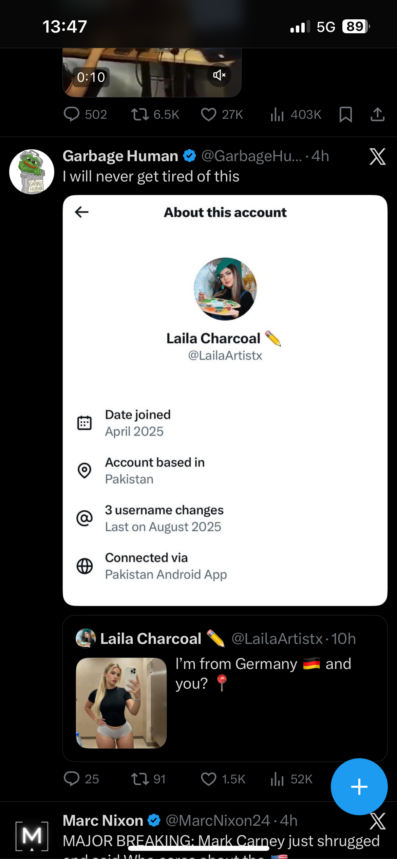Open the Garbage Human display name link
397x859 pixels.
tap(120, 156)
